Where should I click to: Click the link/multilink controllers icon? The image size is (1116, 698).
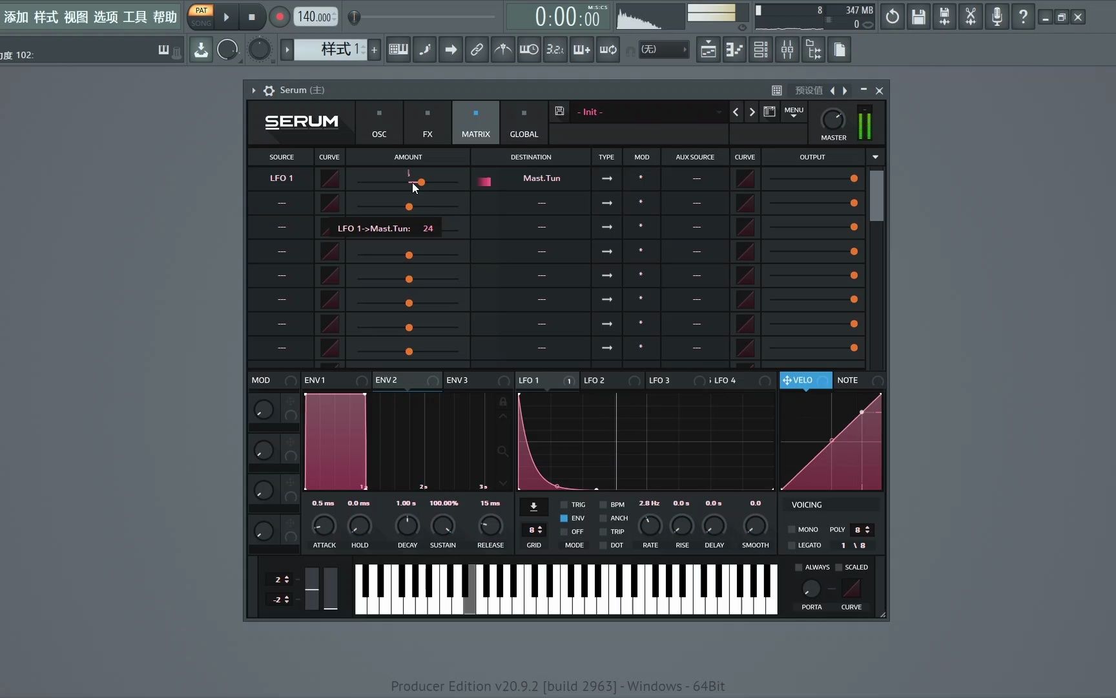[477, 50]
